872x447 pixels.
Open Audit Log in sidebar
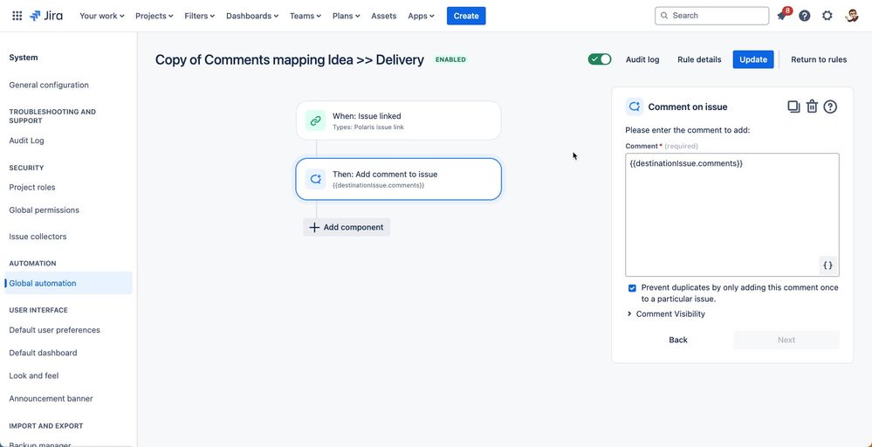pos(27,141)
